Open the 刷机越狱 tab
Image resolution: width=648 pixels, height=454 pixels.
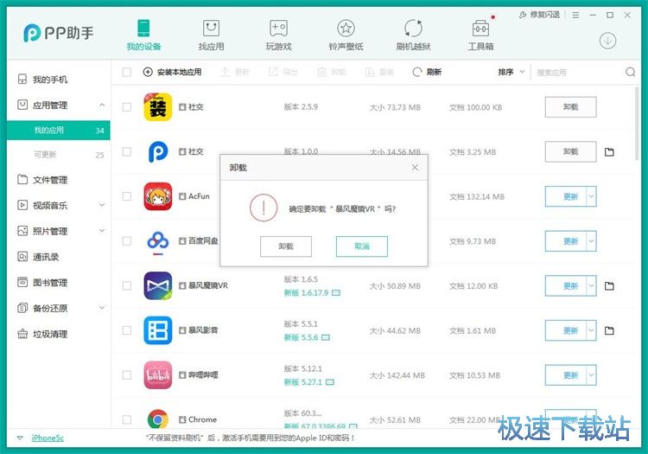[x=413, y=35]
